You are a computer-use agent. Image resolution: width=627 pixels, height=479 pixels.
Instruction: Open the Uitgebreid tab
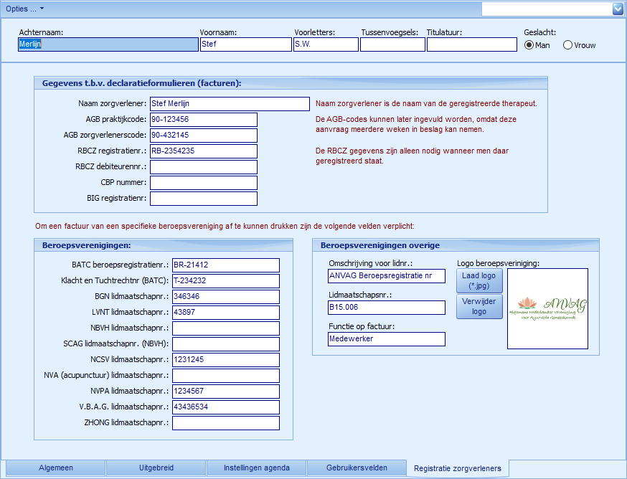coord(156,468)
